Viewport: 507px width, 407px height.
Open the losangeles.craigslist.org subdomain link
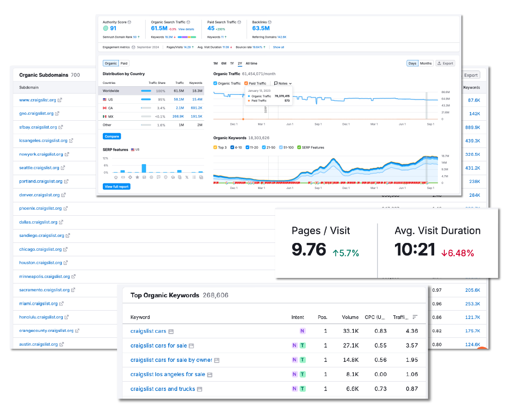(43, 141)
